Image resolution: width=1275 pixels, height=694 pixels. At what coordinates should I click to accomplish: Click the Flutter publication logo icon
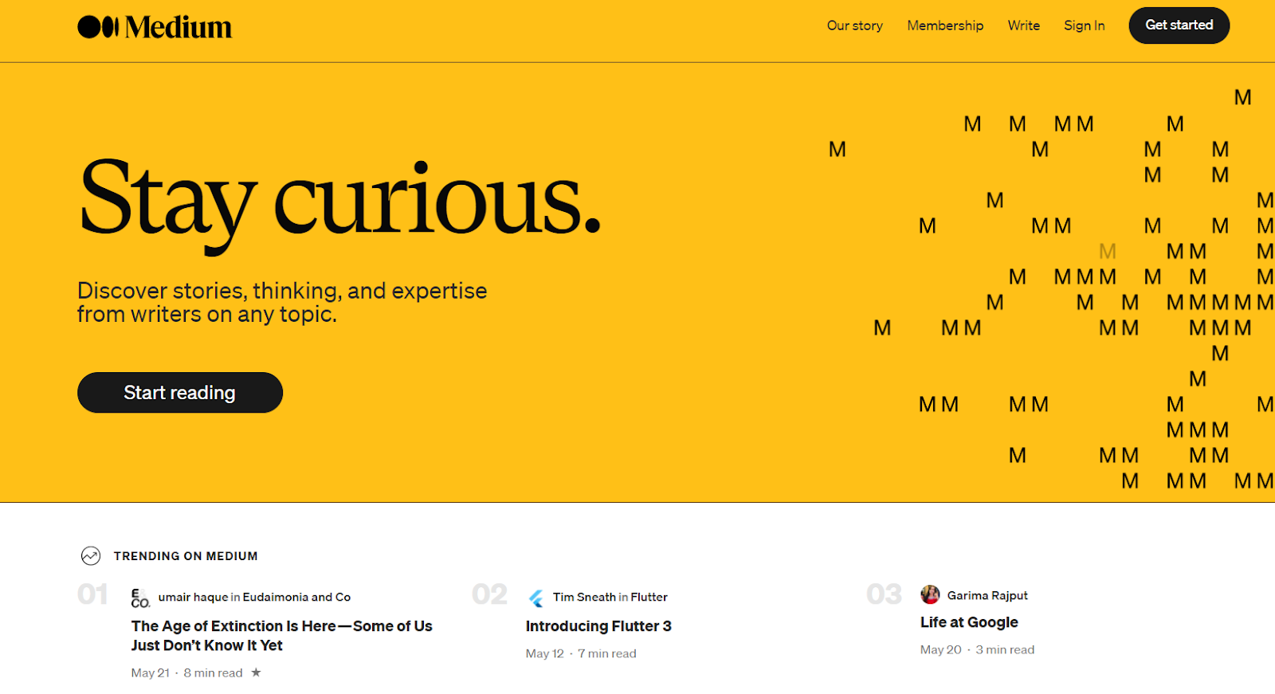[x=535, y=598]
